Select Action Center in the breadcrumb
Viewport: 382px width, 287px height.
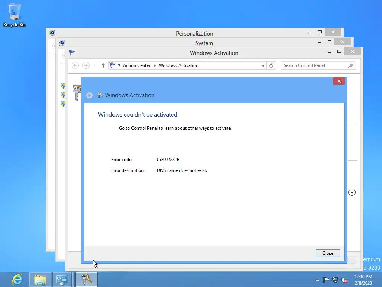coord(137,65)
